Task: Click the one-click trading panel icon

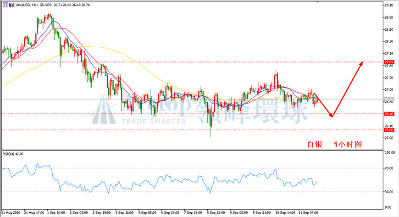Action: [x=6, y=5]
